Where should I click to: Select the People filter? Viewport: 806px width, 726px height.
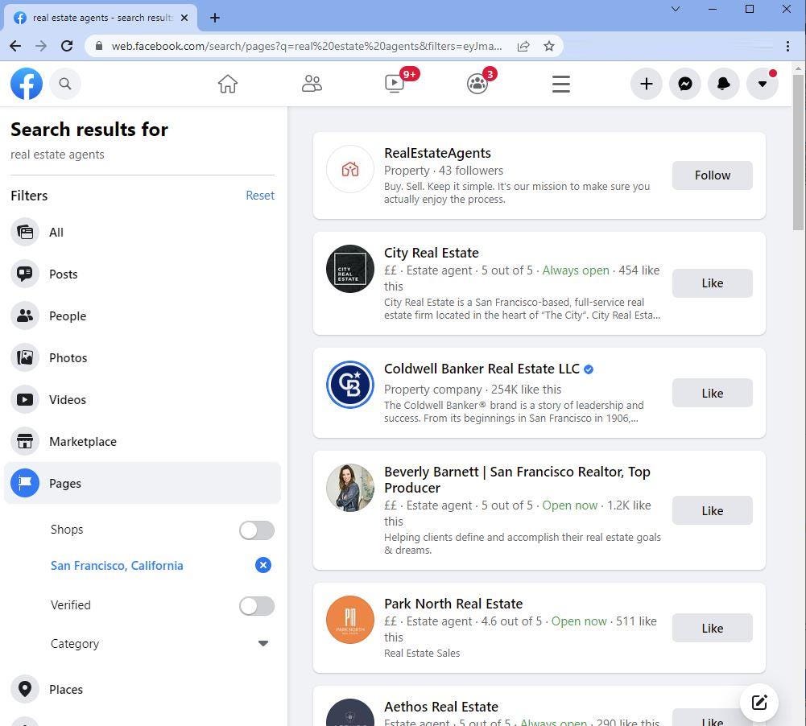tap(143, 316)
